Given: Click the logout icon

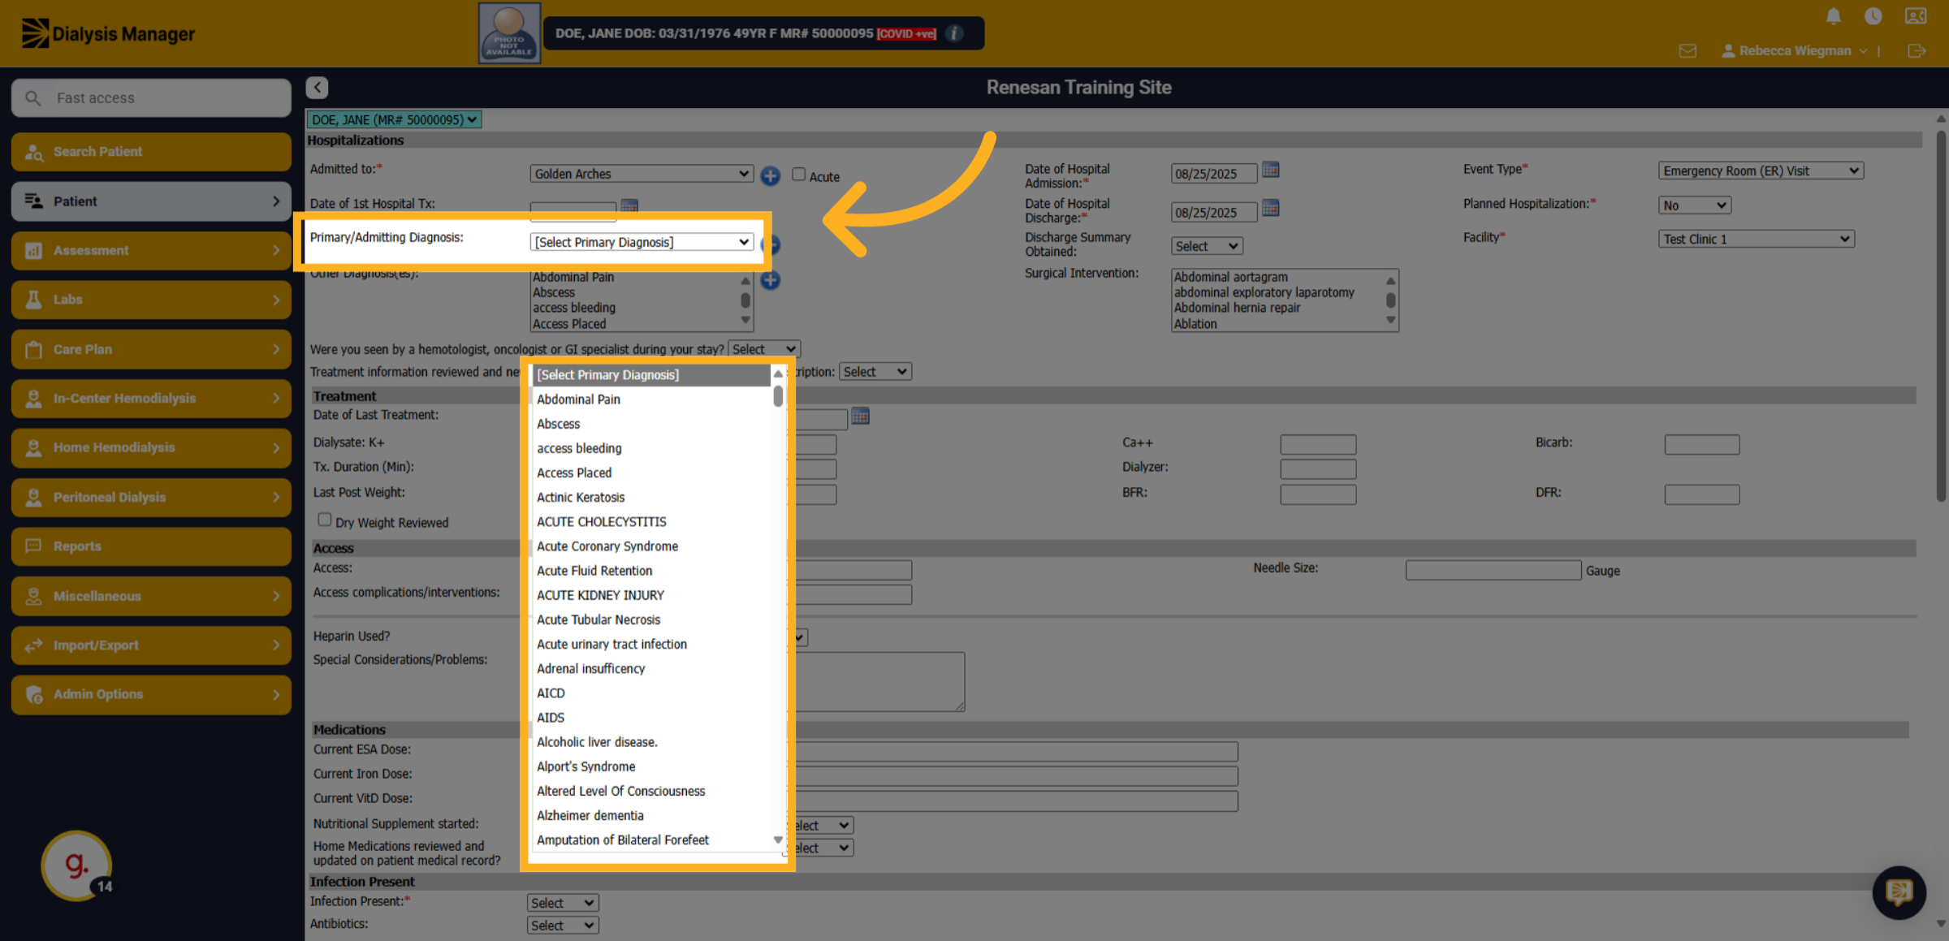Looking at the screenshot, I should pyautogui.click(x=1917, y=51).
